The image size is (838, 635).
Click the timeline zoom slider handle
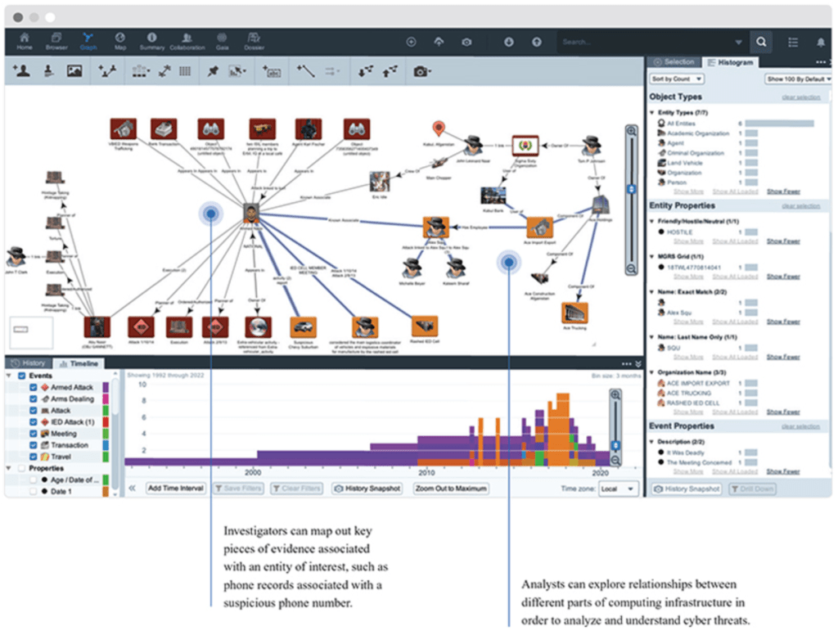615,446
